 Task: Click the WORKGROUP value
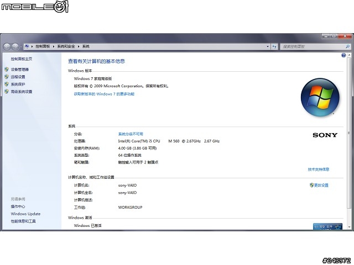pos(131,208)
